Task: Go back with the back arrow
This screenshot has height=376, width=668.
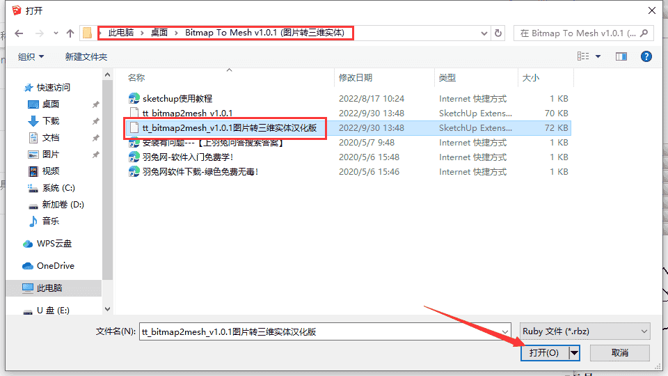Action: (x=19, y=33)
